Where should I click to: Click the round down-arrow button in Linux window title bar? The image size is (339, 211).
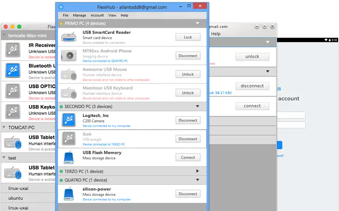(257, 27)
